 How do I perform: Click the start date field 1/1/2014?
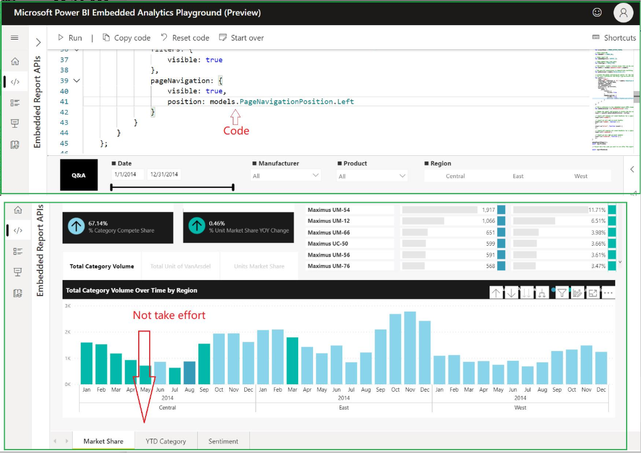tap(127, 175)
